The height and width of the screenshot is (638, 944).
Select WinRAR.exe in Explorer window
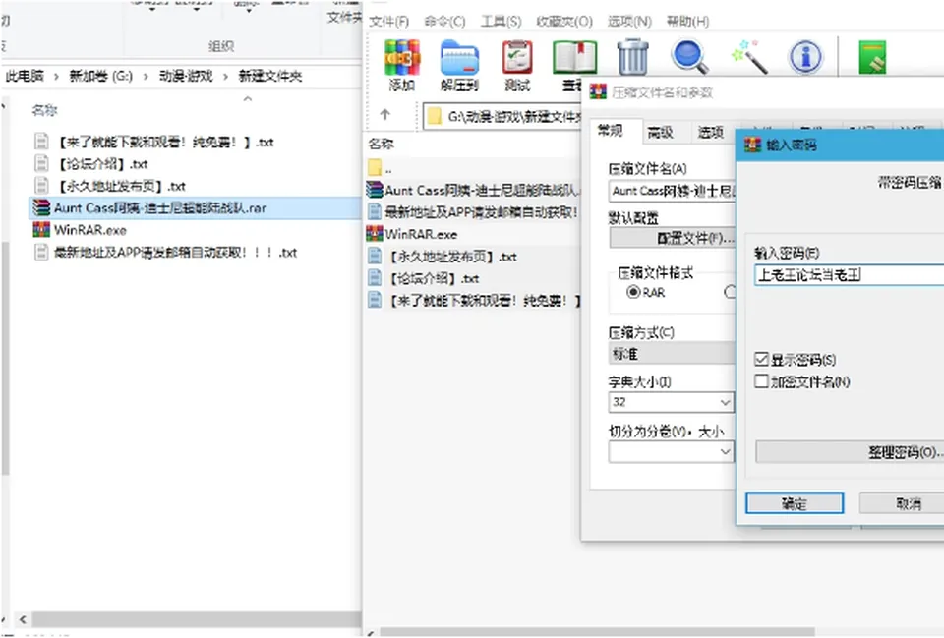(80, 230)
